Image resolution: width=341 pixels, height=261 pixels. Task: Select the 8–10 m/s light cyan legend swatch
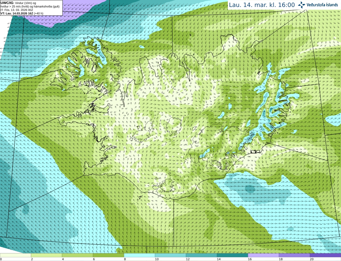139,255
